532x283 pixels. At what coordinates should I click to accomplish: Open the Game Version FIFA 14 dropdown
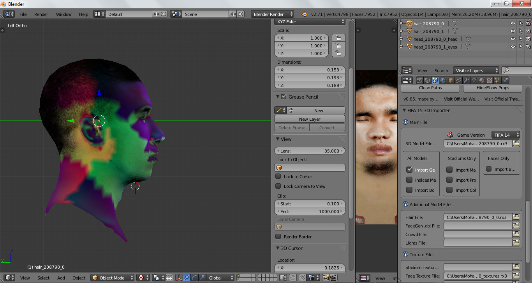(506, 135)
